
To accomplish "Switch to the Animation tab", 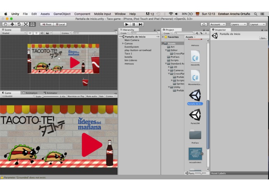I will point(30,93).
